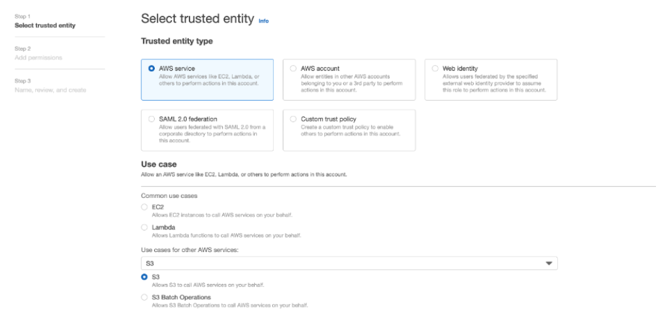Click the AWS service card description
The image size is (662, 320).
pos(210,82)
